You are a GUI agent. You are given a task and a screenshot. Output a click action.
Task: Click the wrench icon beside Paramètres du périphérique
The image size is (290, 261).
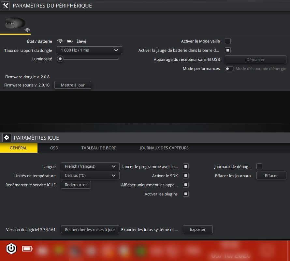(x=6, y=6)
